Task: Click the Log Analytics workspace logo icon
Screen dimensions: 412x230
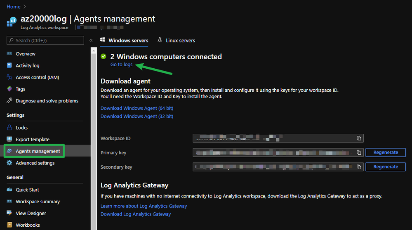Action: (x=12, y=22)
